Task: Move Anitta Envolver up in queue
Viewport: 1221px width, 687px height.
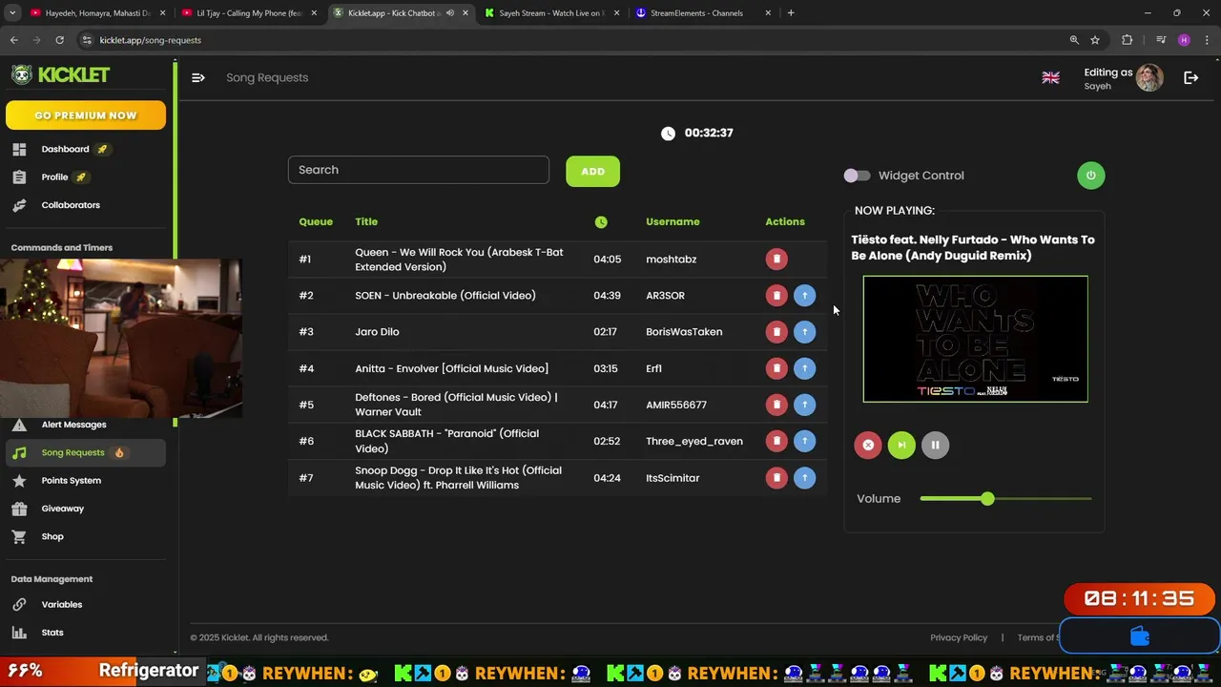Action: pyautogui.click(x=804, y=368)
